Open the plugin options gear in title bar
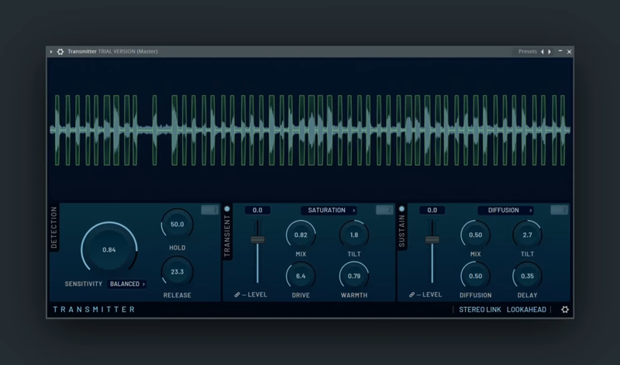This screenshot has height=365, width=620. [x=60, y=51]
